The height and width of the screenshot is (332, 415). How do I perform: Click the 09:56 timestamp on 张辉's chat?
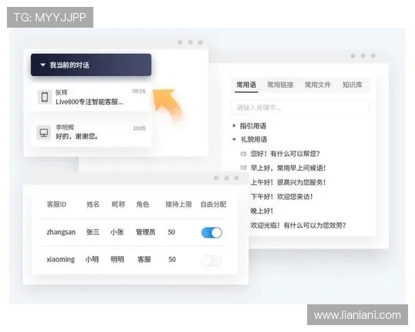point(139,91)
